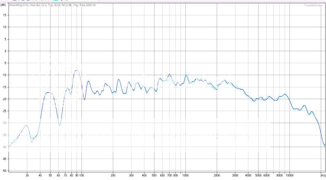Click the 15 dB level axis label

tap(4, 15)
